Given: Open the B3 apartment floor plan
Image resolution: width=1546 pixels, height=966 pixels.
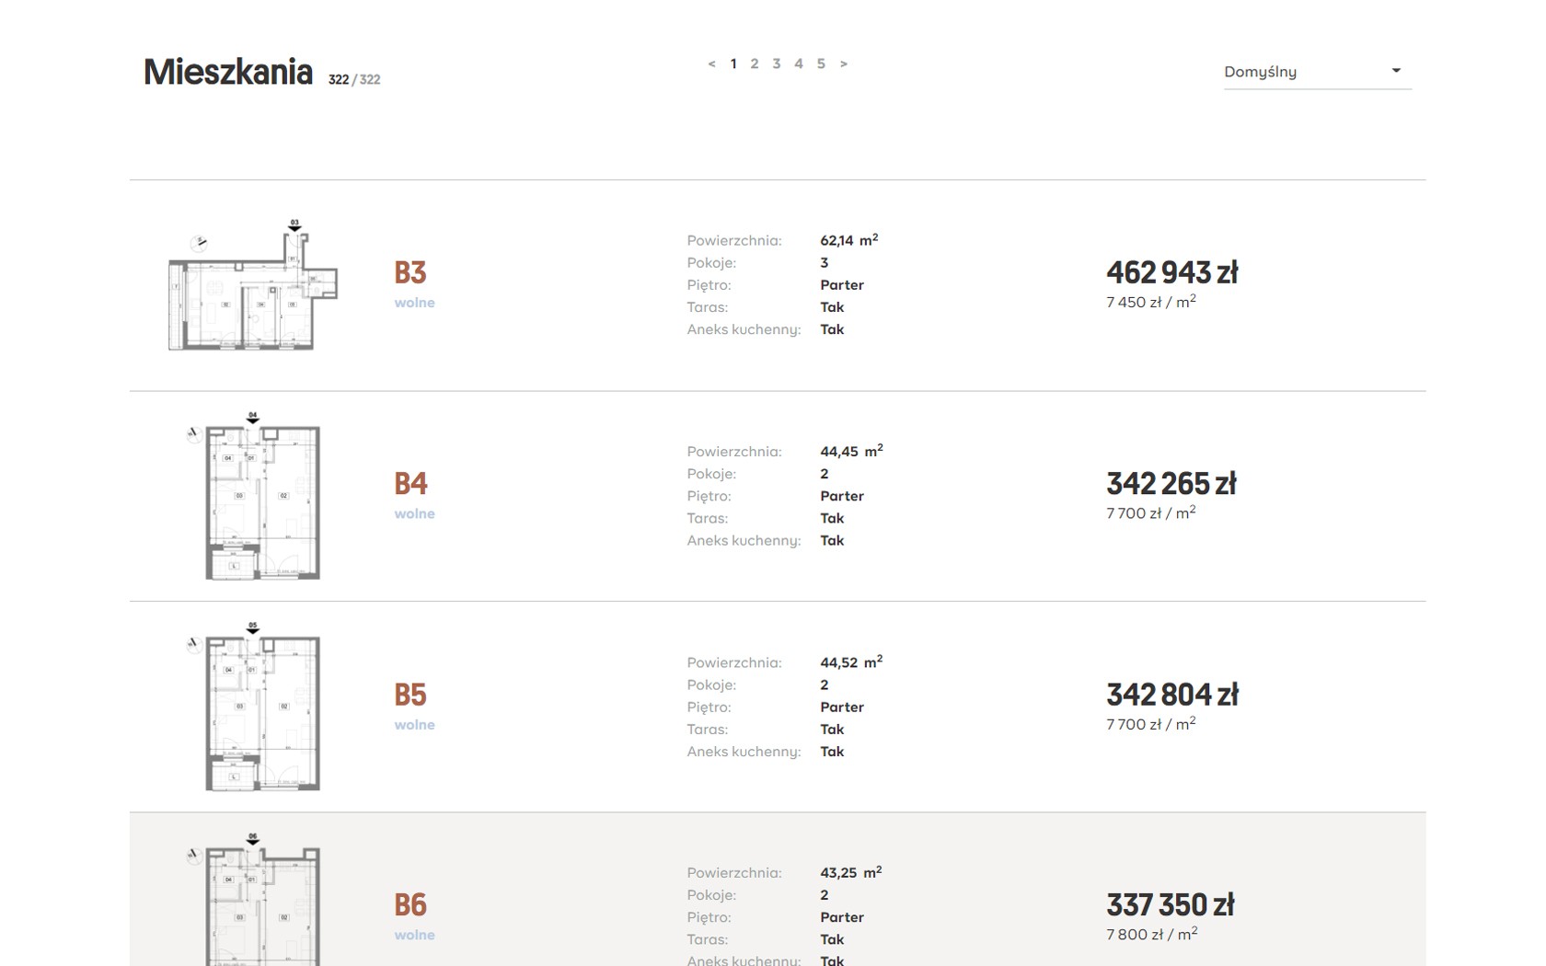Looking at the screenshot, I should tap(253, 286).
